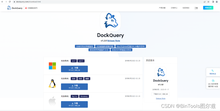The height and width of the screenshot is (111, 220).
Task: Click the Linux penguin icon
Action: (x=52, y=84)
